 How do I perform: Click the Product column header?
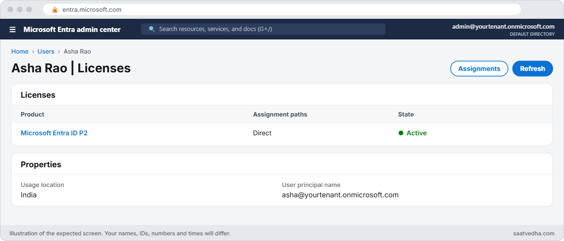(32, 114)
